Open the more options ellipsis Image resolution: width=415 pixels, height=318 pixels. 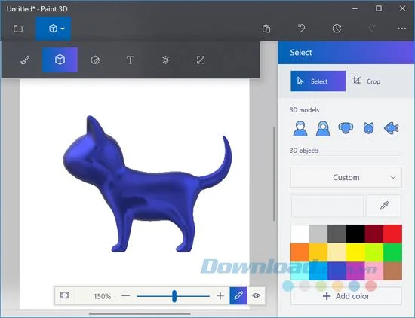pyautogui.click(x=402, y=29)
